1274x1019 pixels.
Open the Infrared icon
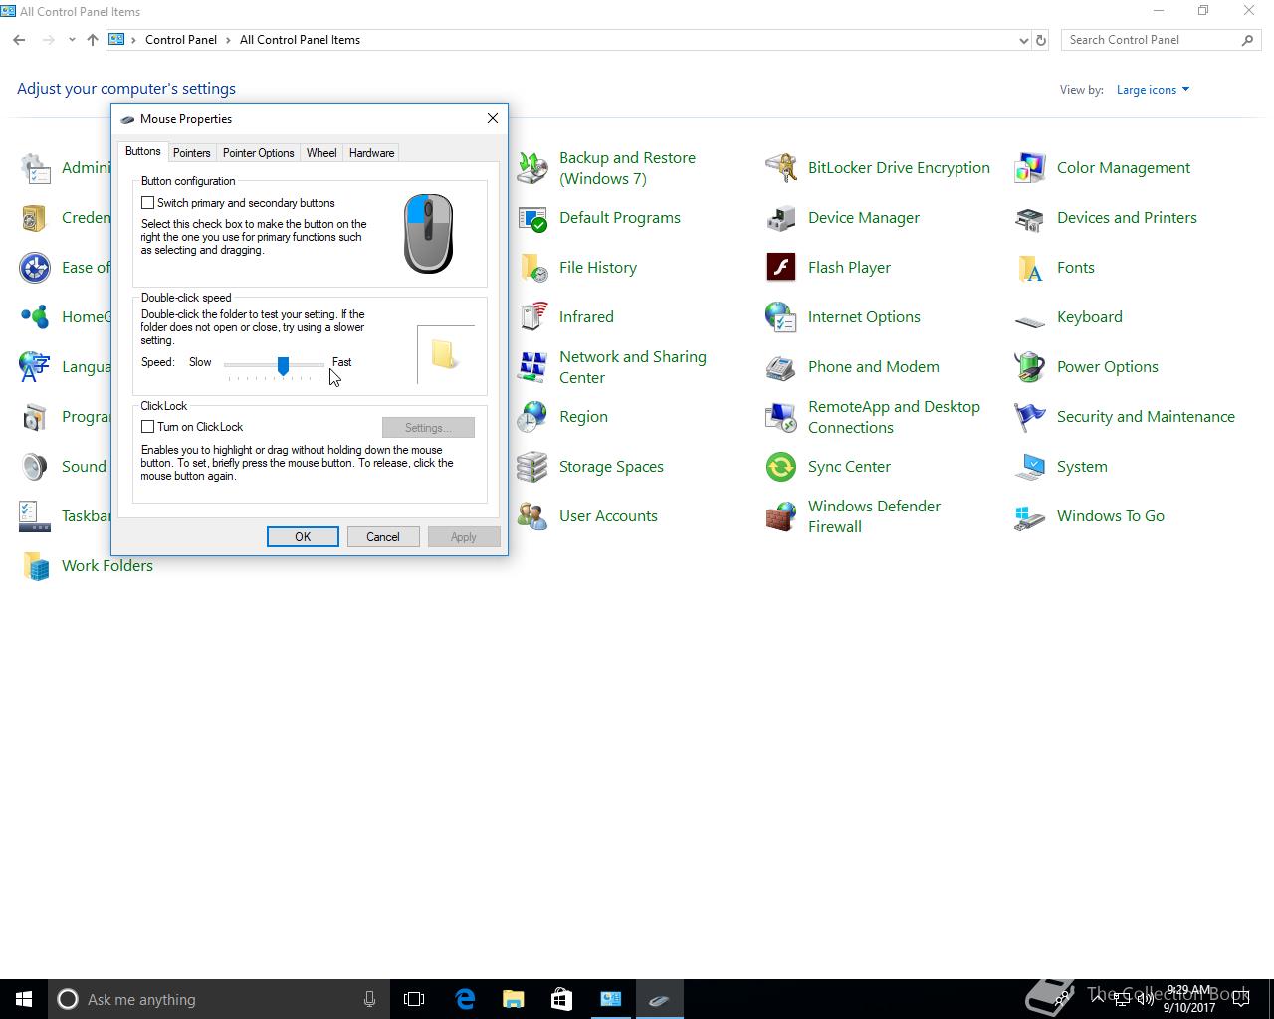(x=532, y=317)
